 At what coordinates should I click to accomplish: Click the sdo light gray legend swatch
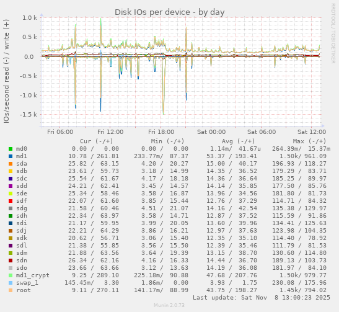(x=11, y=268)
